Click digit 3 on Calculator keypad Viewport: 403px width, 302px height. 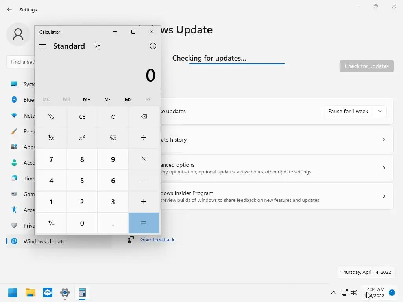113,202
